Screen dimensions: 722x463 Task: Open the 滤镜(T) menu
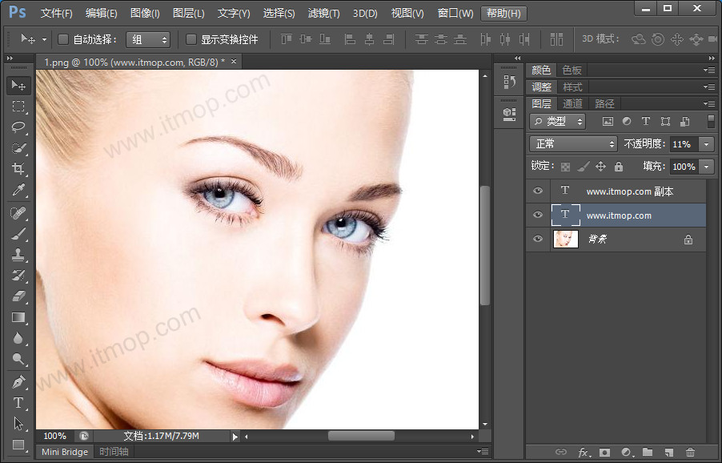pyautogui.click(x=323, y=13)
